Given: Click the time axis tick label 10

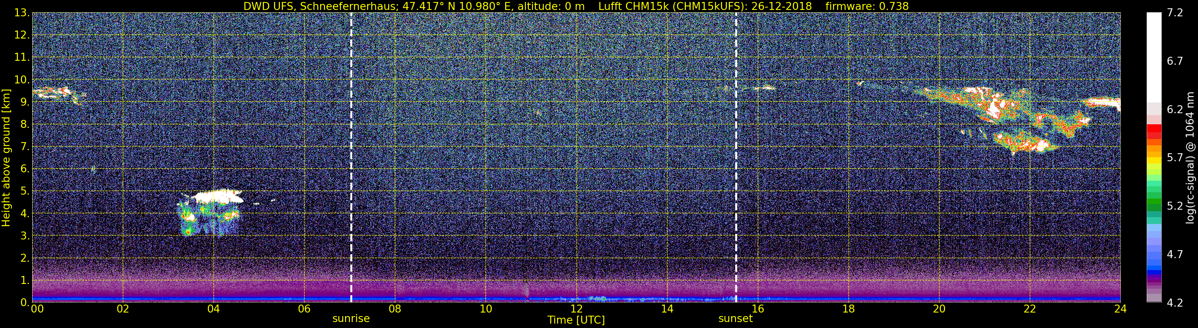Looking at the screenshot, I should [485, 309].
